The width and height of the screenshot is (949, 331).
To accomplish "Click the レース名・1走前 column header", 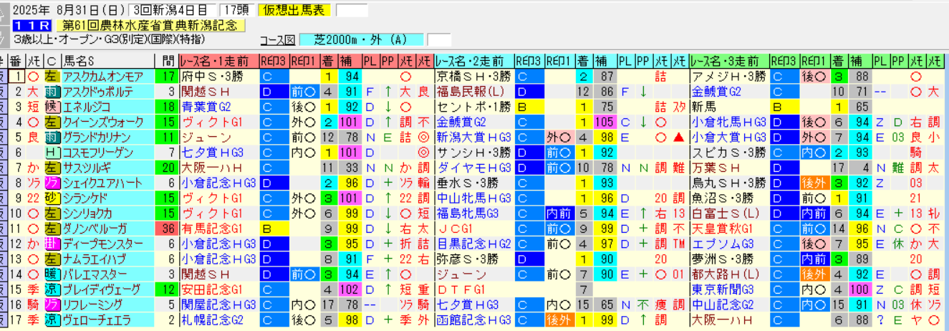I will [x=218, y=61].
